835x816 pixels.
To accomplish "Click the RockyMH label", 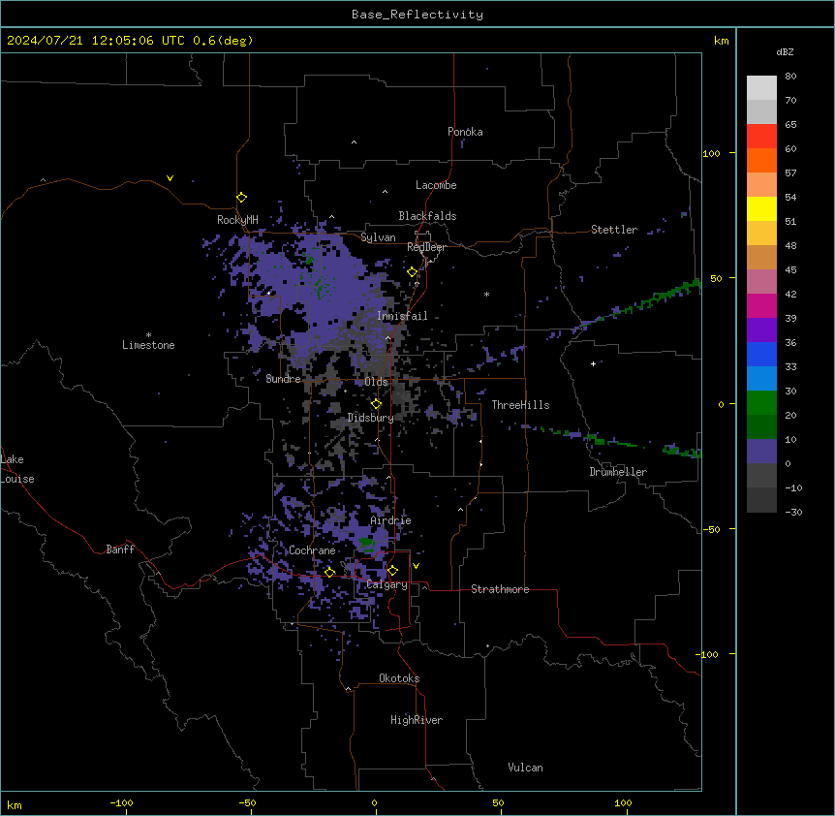I will 237,220.
